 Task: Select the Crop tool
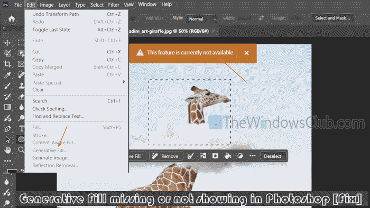click(x=7, y=64)
